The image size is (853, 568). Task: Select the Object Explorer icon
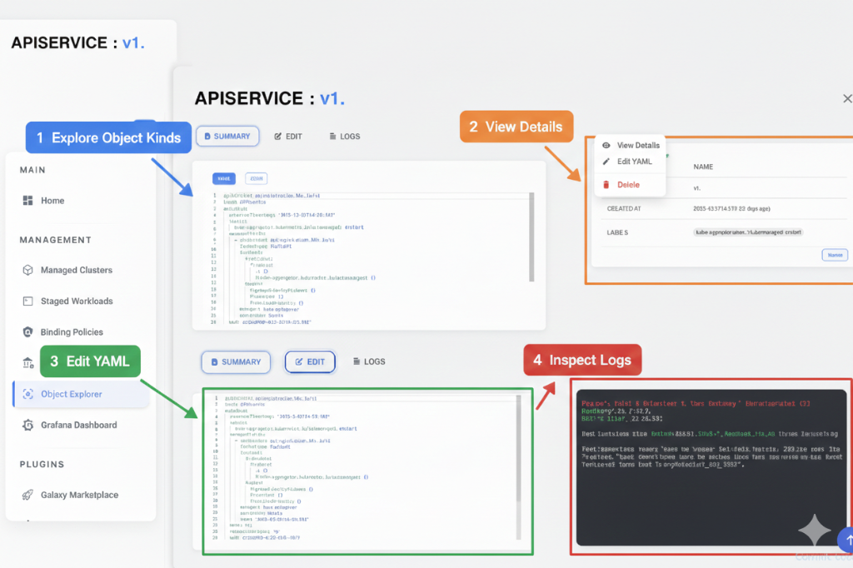28,395
